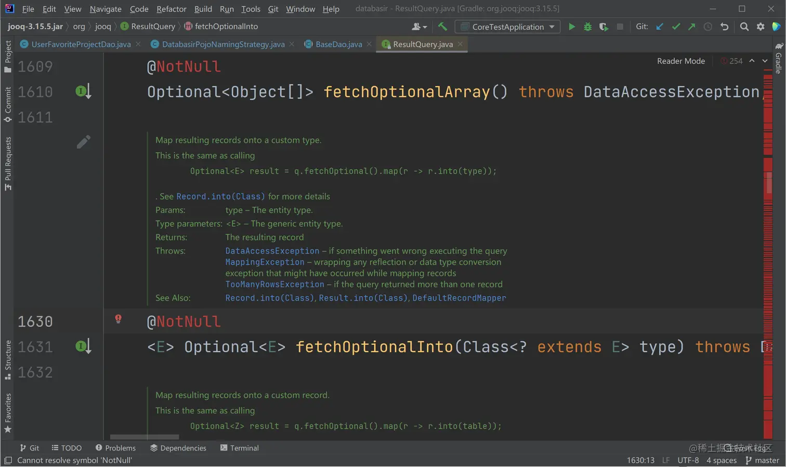
Task: Open the Terminal tool window
Action: [239, 448]
